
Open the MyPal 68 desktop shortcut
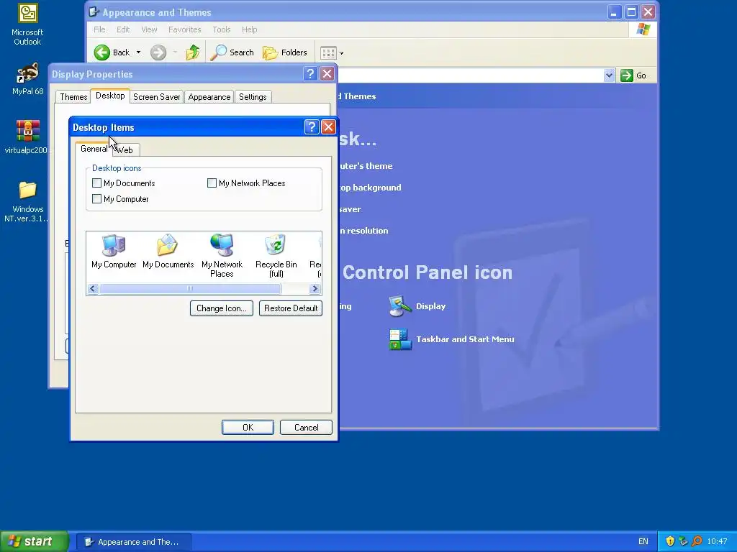click(27, 79)
